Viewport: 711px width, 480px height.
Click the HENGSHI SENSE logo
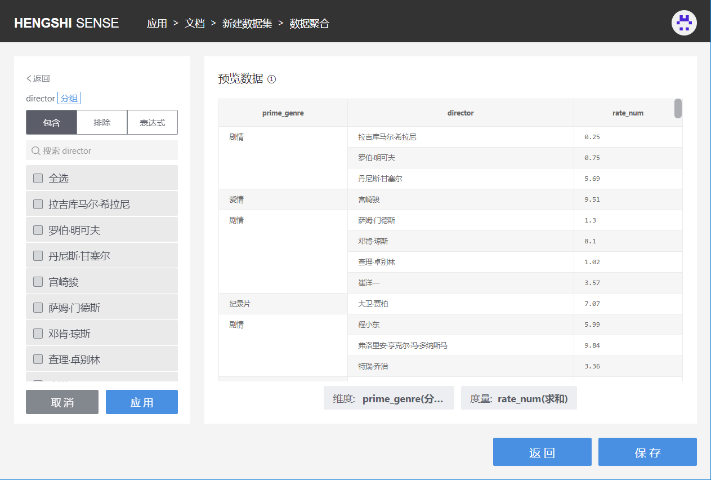[x=66, y=23]
